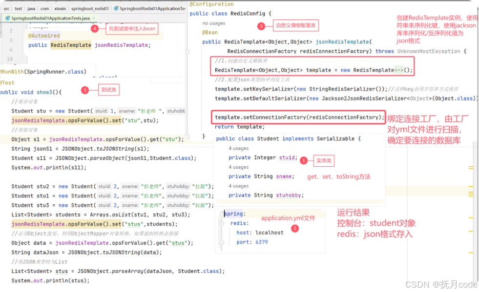479x293 pixels.
Task: Click the 'no usages' hint above @Bean
Action: [x=213, y=23]
